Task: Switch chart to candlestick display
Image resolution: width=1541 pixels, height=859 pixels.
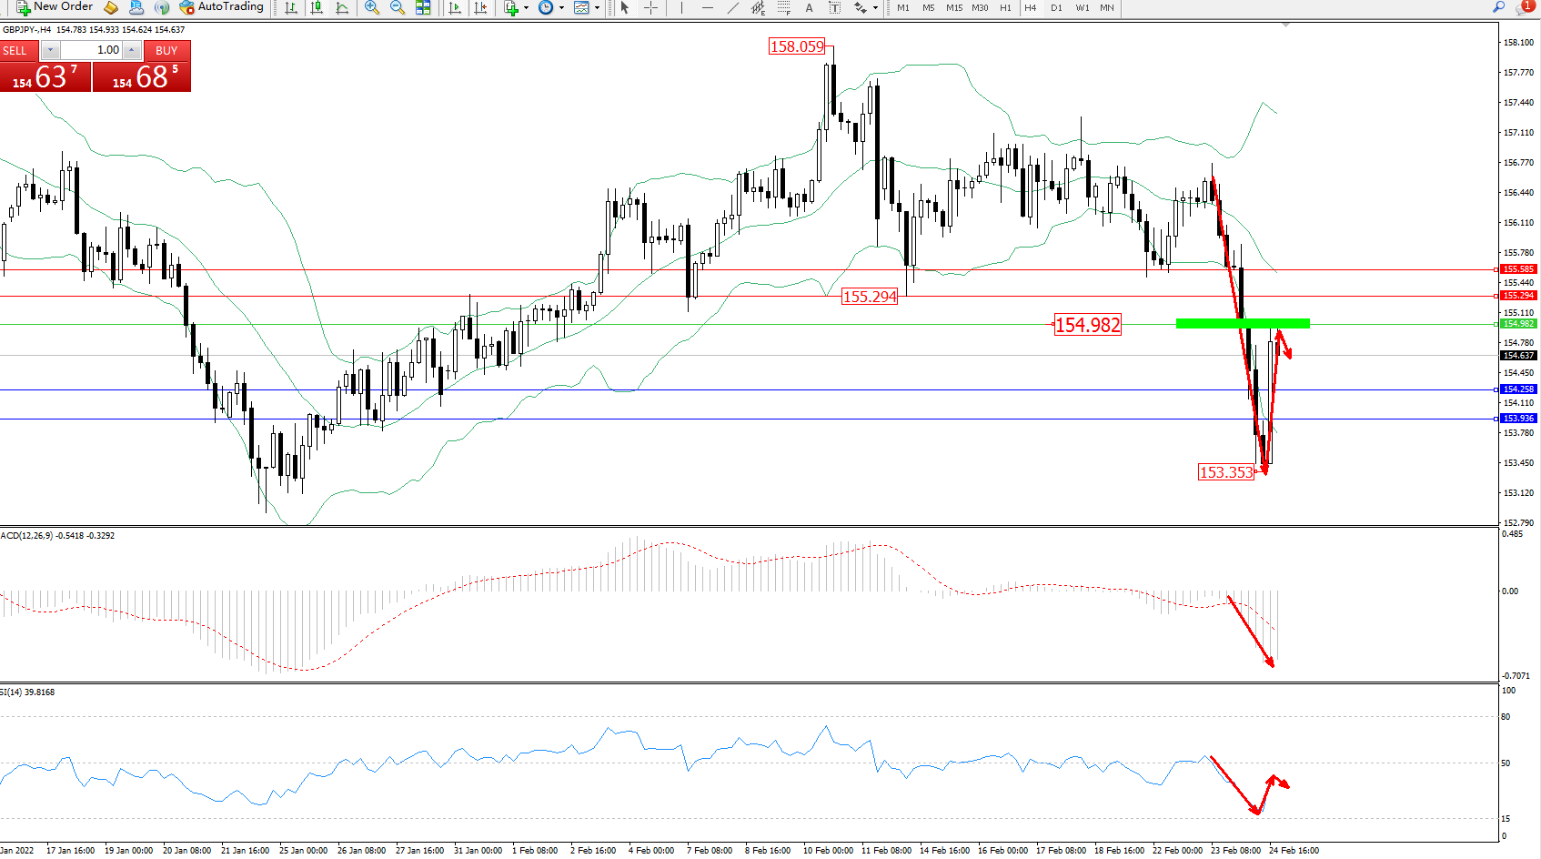Action: point(317,7)
